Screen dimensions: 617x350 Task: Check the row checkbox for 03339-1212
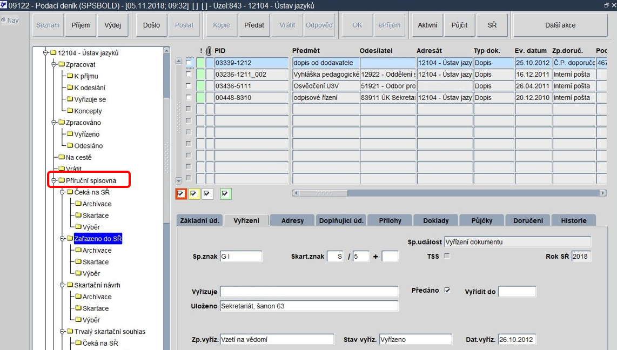coord(189,63)
